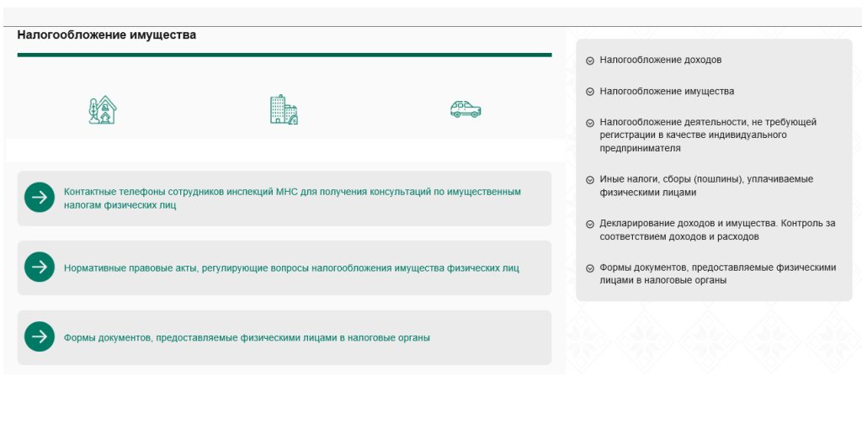Expand chevron beside sidebar 'Формы документов' item
The height and width of the screenshot is (434, 862).
point(590,268)
